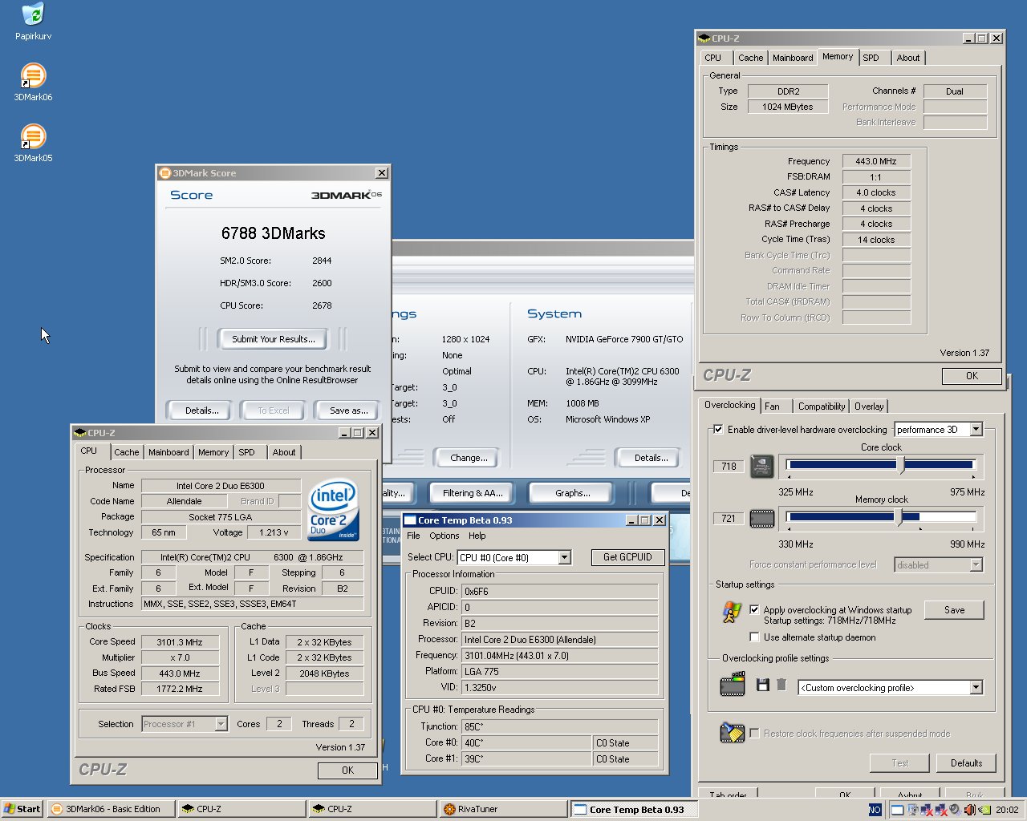Click the NO language indicator in the taskbar
This screenshot has height=821, width=1027.
tap(875, 810)
